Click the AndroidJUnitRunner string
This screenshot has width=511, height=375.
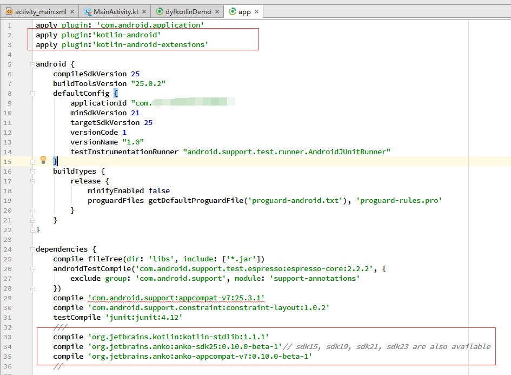coord(287,152)
